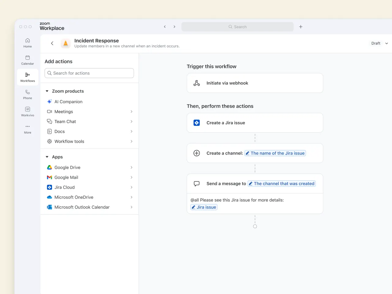Click 'The channel that was created' variable

click(x=281, y=183)
